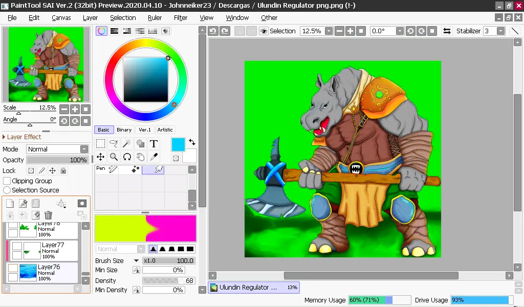Toggle lock moving icon
This screenshot has height=307, width=524.
(53, 171)
